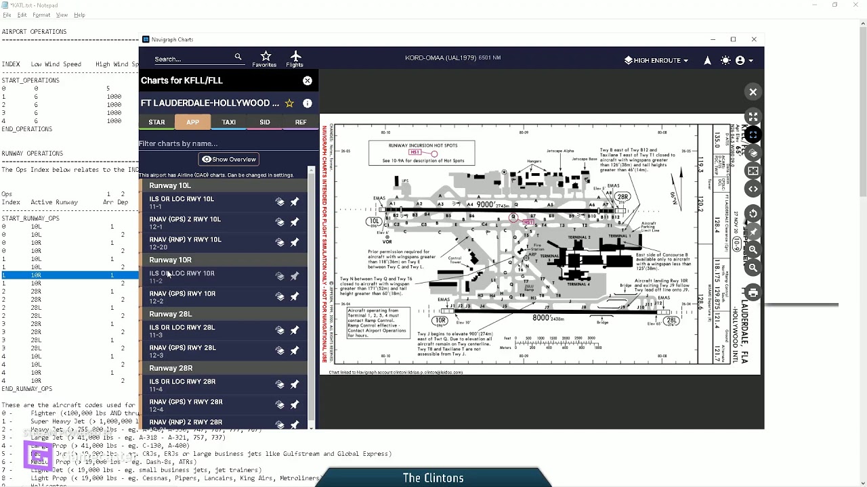
Task: Open Notepad File menu
Action: [7, 15]
